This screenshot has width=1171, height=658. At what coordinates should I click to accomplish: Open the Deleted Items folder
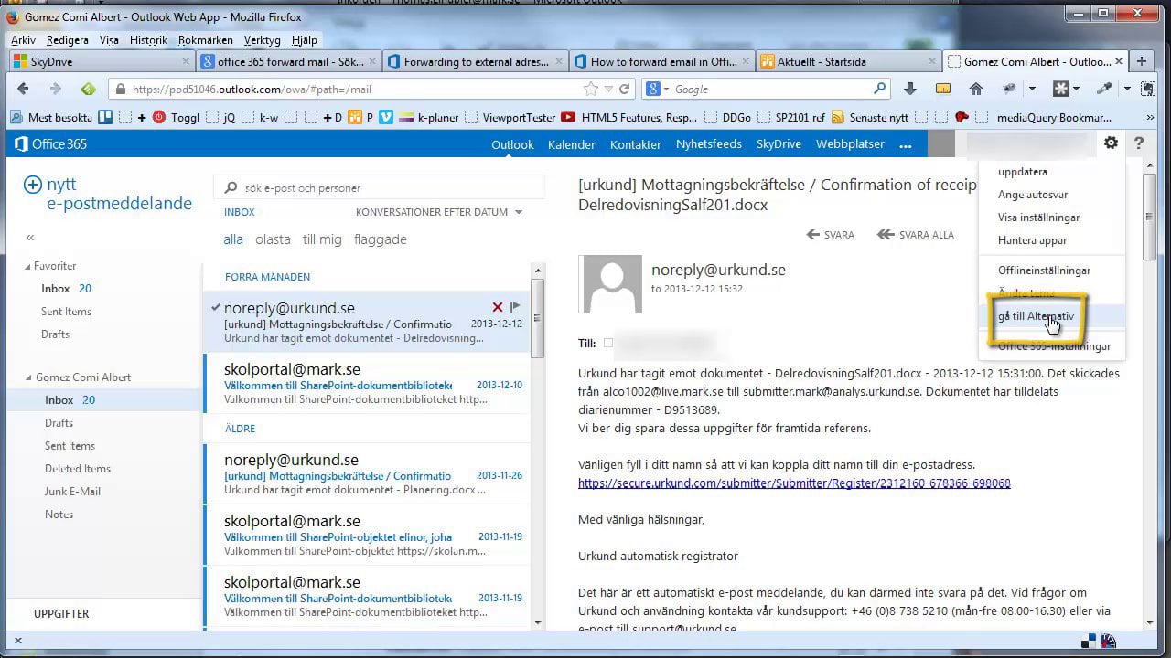tap(78, 469)
